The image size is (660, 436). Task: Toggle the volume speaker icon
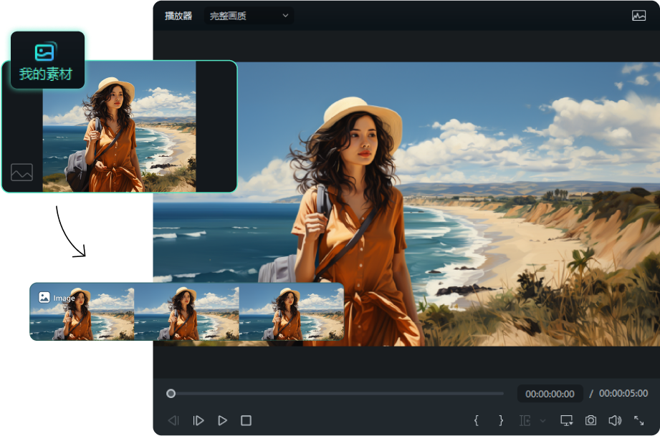pyautogui.click(x=614, y=420)
